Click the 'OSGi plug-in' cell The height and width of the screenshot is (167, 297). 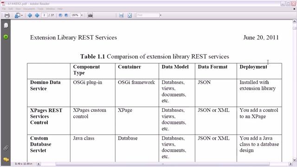point(88,83)
